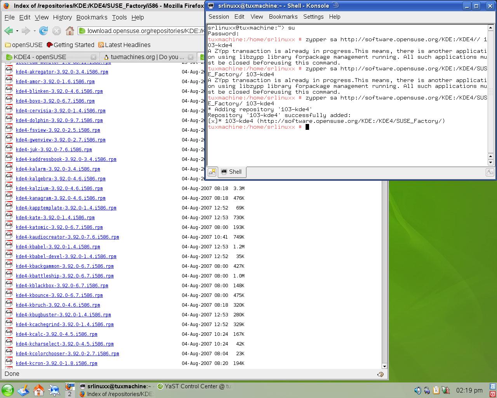
Task: Open kde4-kcron-3.92.0-1.8.i586.rpm link
Action: (56, 363)
